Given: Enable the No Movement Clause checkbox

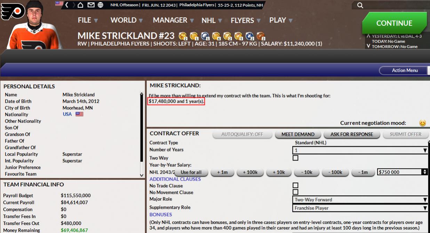Looking at the screenshot, I should (x=295, y=192).
